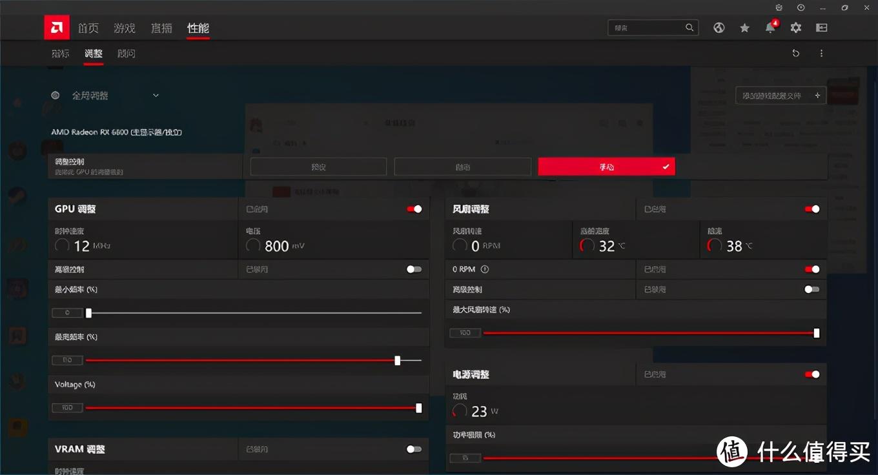Enable the VRAM 调整 toggle
The height and width of the screenshot is (475, 878).
point(414,449)
